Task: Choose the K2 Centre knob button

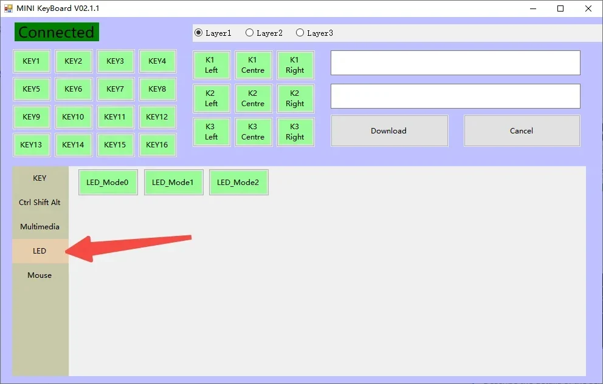Action: pos(253,98)
